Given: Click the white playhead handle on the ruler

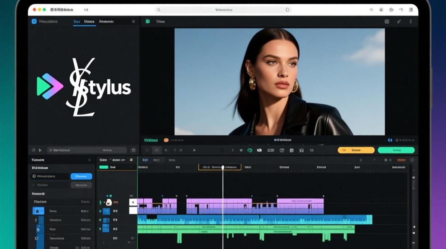Looking at the screenshot, I should point(223,167).
